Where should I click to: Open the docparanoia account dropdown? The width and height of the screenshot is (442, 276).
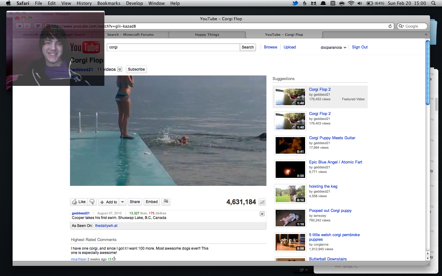(x=333, y=48)
